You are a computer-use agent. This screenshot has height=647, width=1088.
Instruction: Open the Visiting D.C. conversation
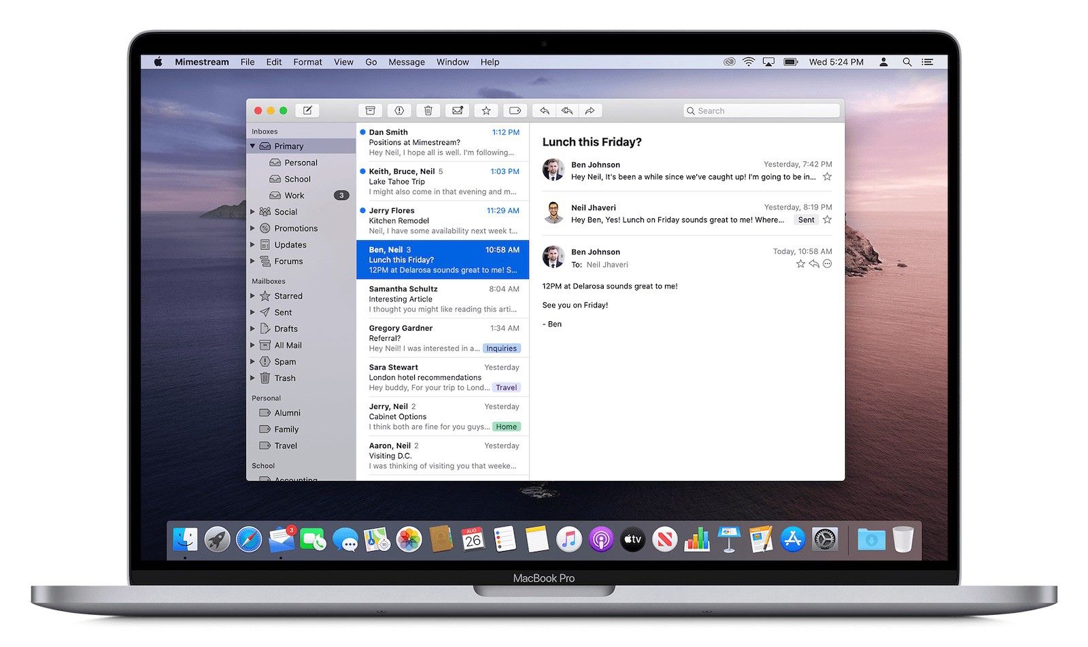(443, 456)
